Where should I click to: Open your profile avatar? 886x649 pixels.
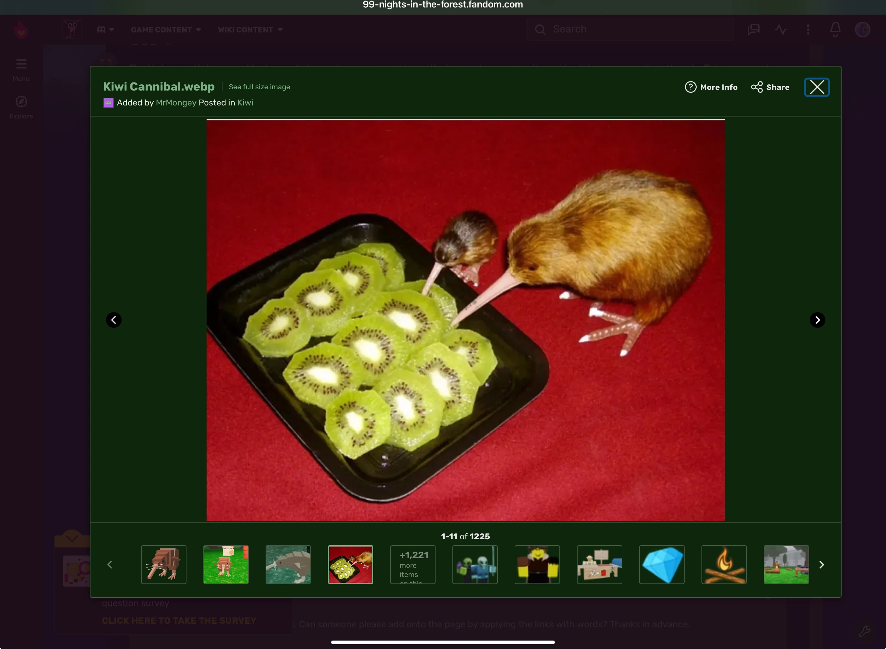pyautogui.click(x=862, y=29)
